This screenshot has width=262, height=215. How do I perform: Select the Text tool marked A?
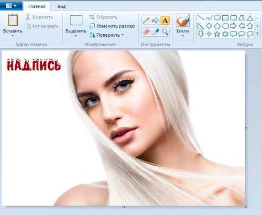pos(165,20)
